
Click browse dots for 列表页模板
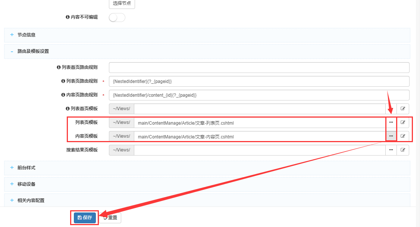[x=391, y=122]
